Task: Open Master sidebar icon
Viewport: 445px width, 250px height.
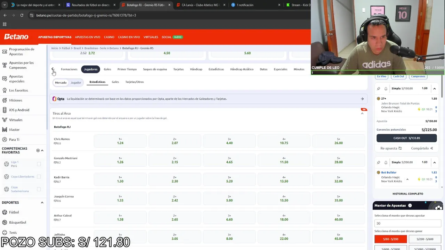Action: (x=5, y=130)
